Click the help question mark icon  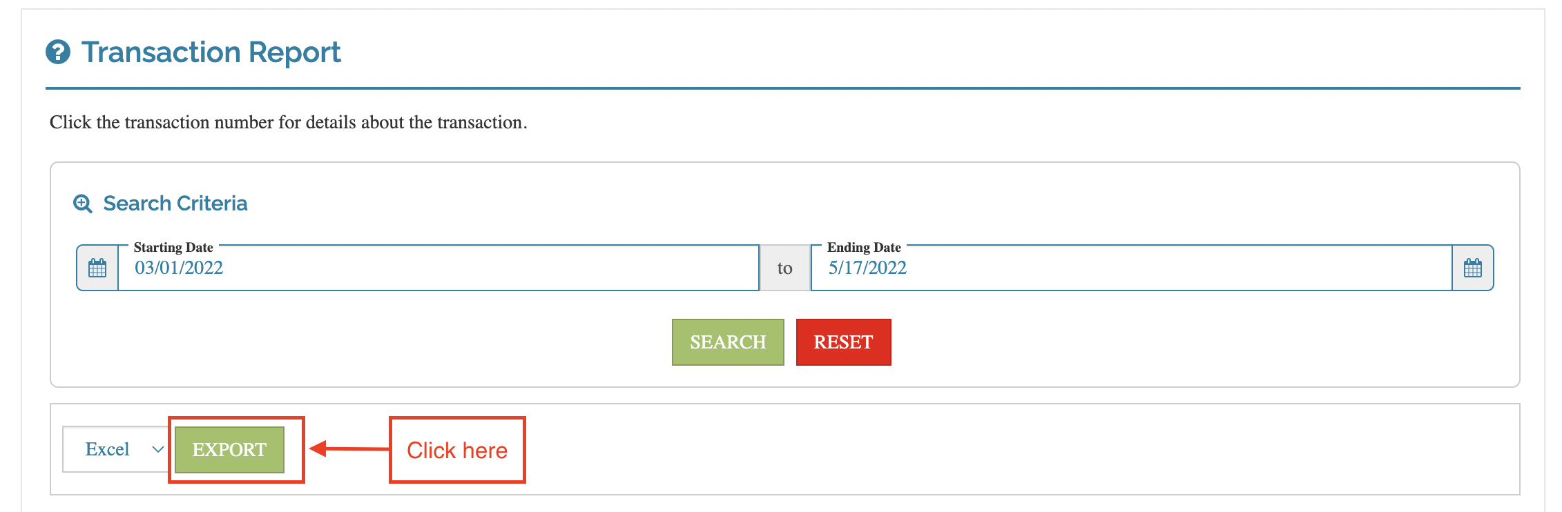click(x=58, y=52)
